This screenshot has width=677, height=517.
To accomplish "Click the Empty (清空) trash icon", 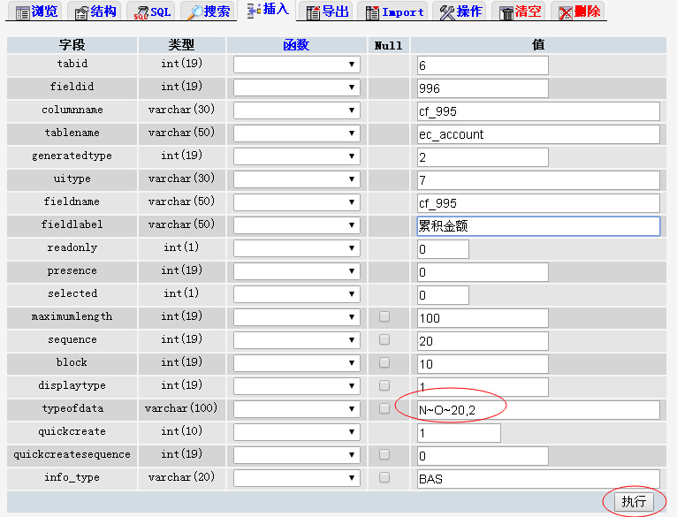I will point(506,13).
